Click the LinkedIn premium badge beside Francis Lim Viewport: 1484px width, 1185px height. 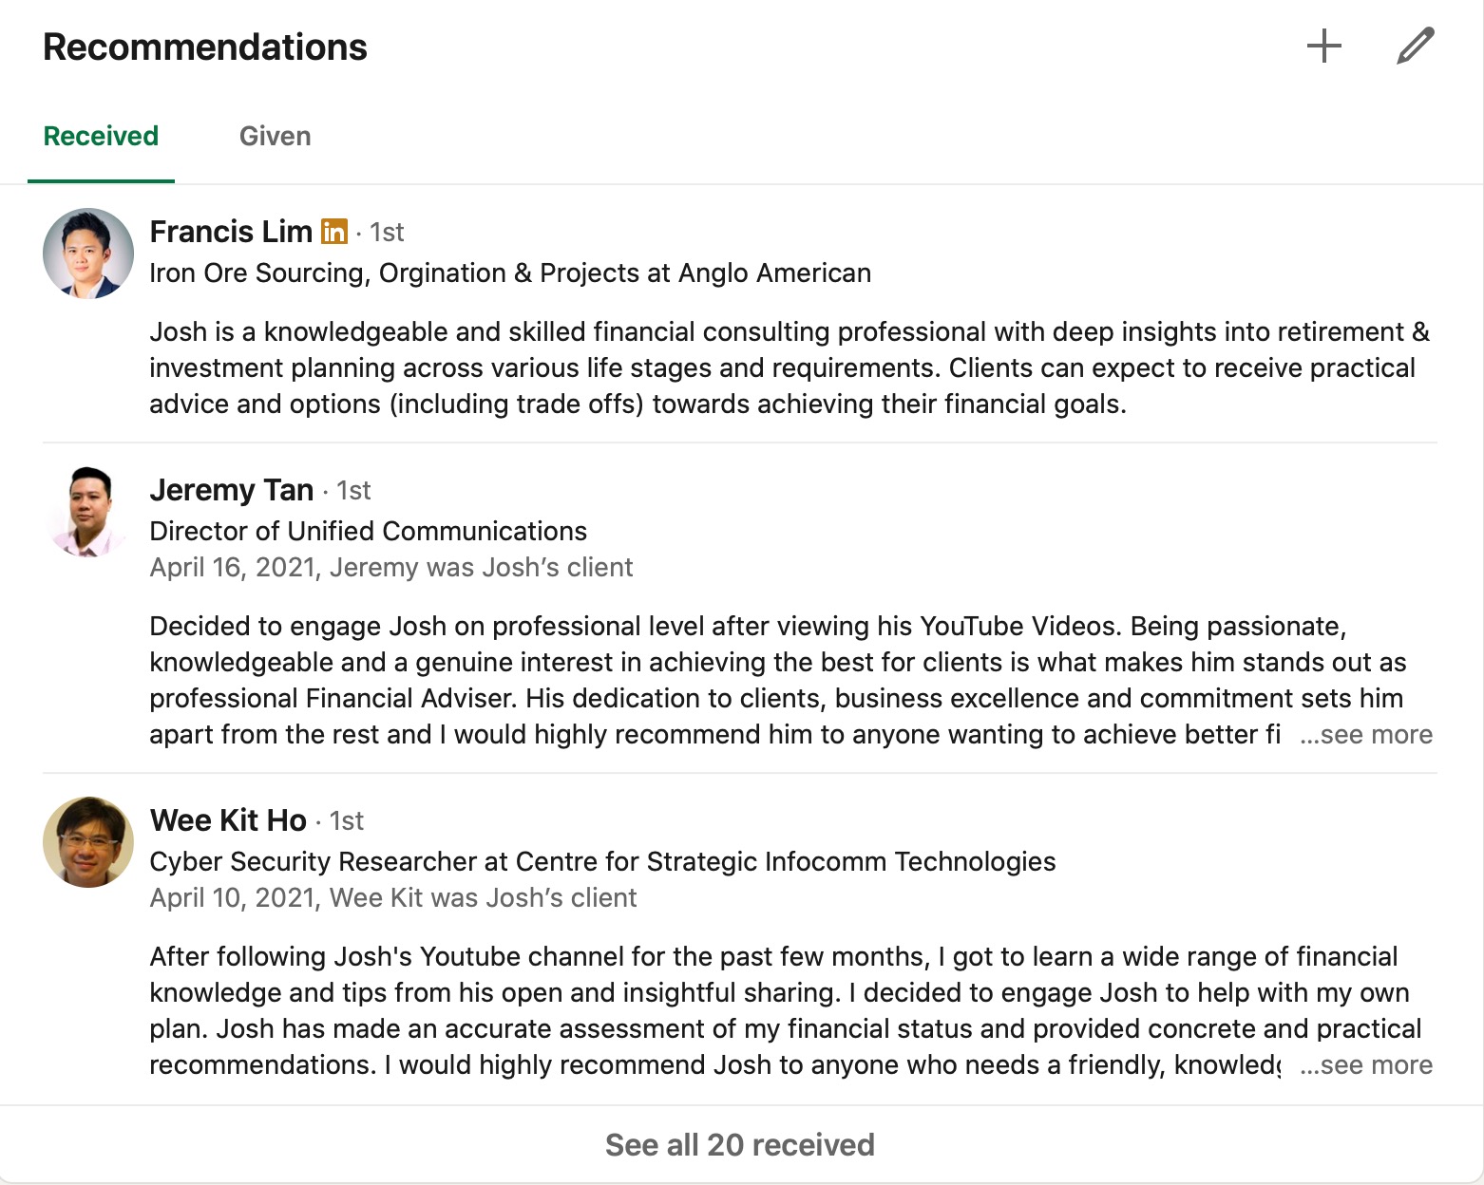333,232
